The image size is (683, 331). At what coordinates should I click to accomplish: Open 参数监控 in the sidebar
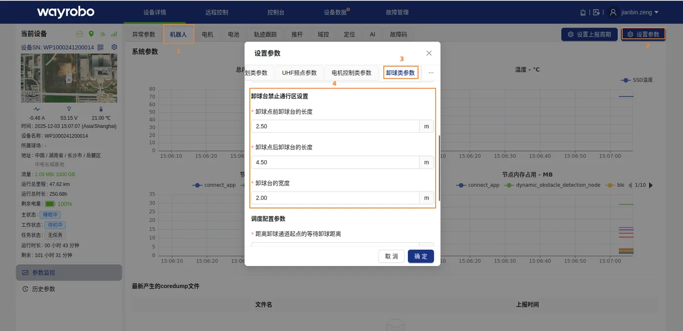point(69,272)
